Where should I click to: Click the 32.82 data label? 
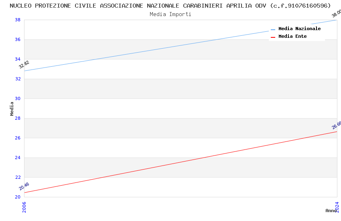pos(24,64)
